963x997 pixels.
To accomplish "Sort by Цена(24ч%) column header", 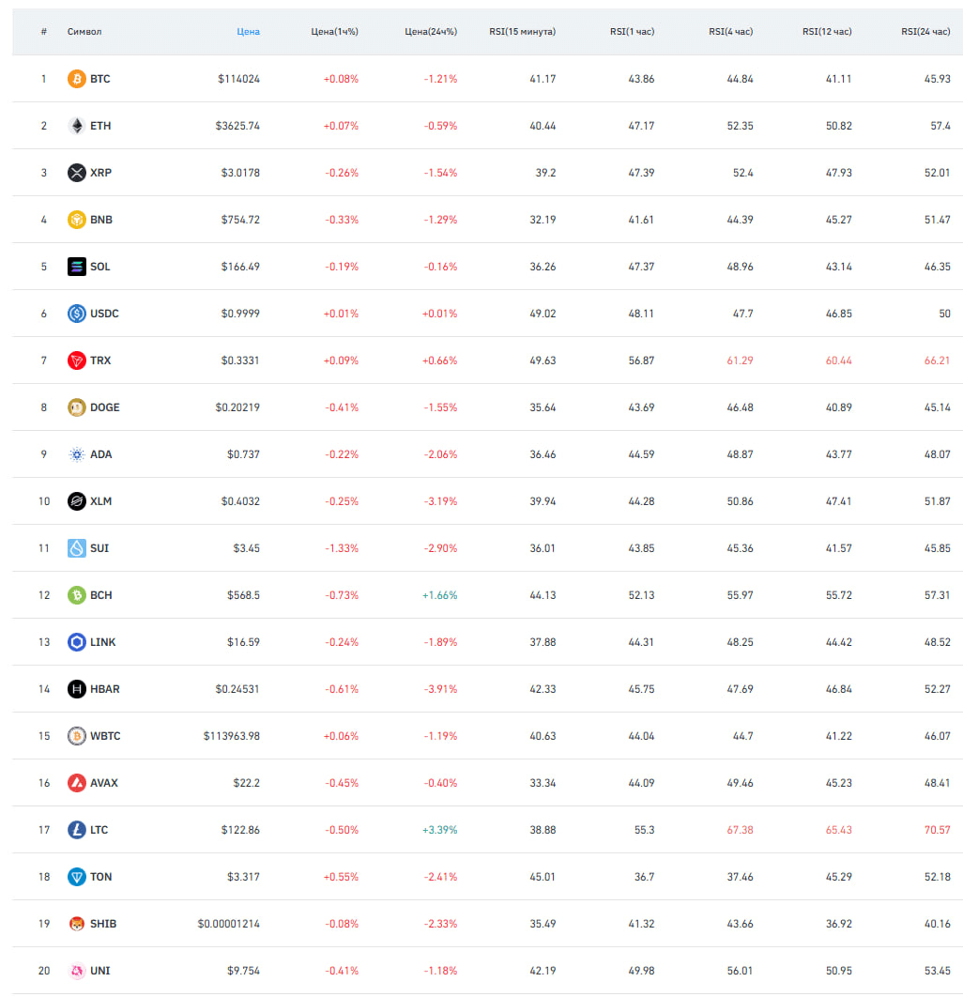I will click(430, 32).
